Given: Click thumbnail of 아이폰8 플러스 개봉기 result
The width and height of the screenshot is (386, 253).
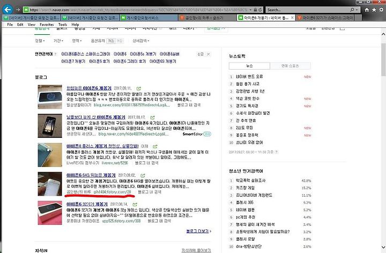Looking at the screenshot, I should click(x=50, y=155).
